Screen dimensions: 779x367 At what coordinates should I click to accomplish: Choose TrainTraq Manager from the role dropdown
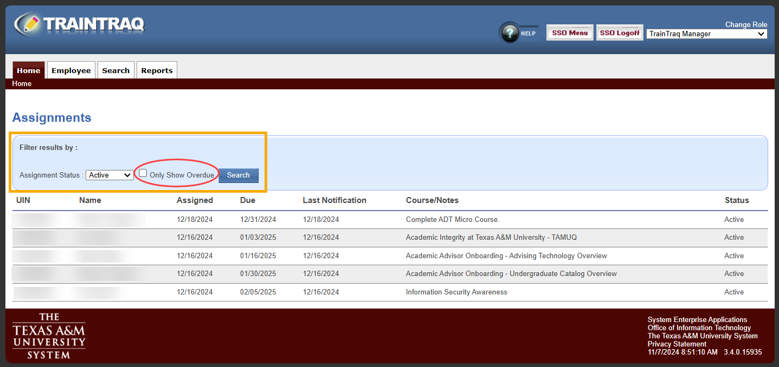[706, 34]
